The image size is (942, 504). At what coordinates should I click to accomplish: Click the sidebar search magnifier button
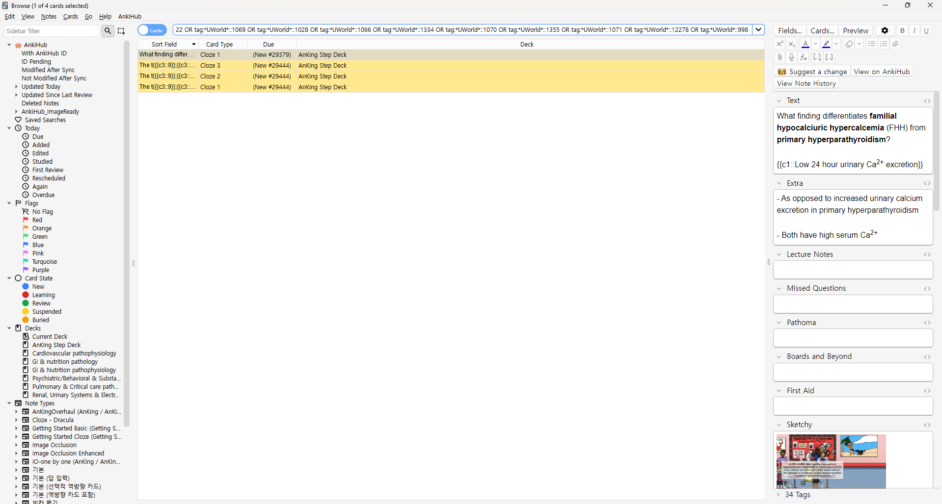click(x=108, y=31)
